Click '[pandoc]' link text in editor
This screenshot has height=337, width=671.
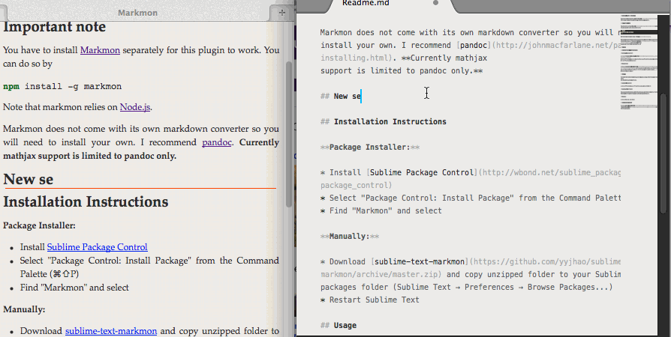[x=474, y=45]
